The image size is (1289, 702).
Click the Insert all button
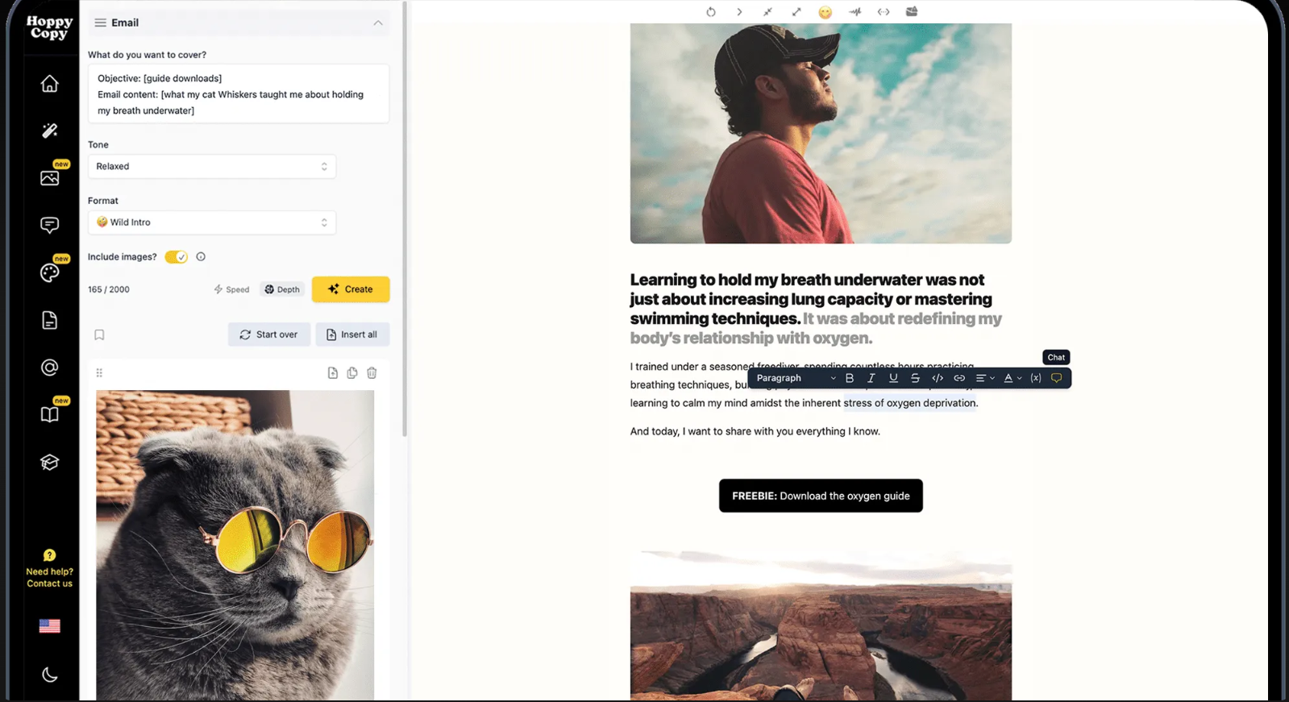pos(352,334)
